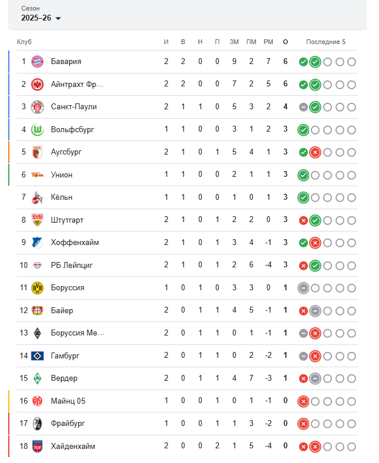
Task: Click Bavaria's latest win result circle
Action: point(315,62)
